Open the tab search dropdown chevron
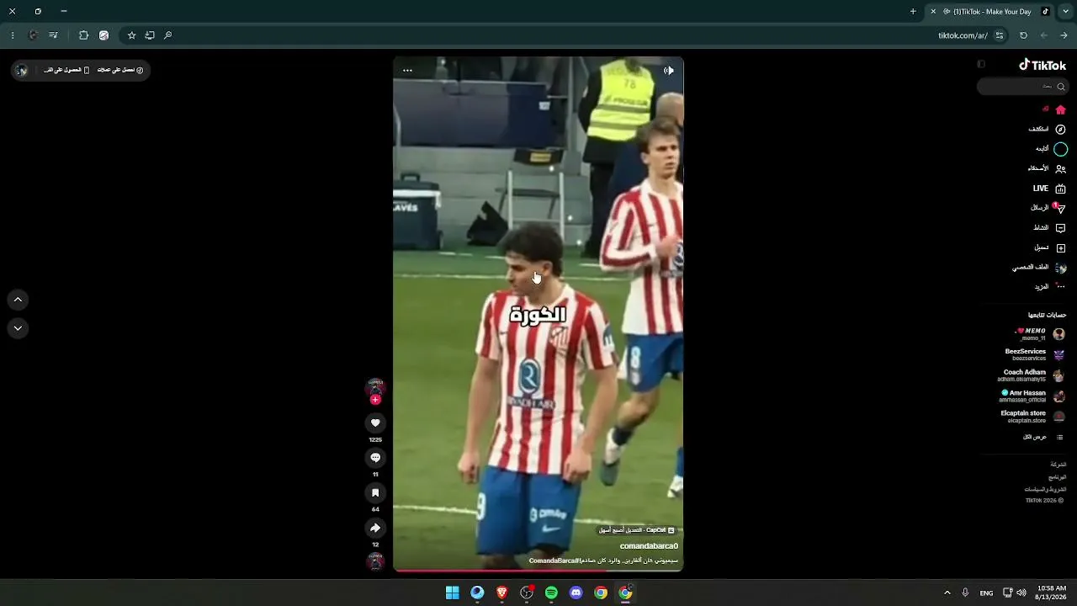1077x606 pixels. point(1065,11)
